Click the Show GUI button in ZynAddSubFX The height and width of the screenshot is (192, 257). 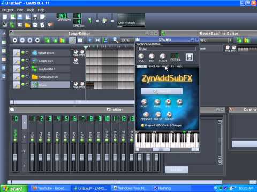[162, 91]
